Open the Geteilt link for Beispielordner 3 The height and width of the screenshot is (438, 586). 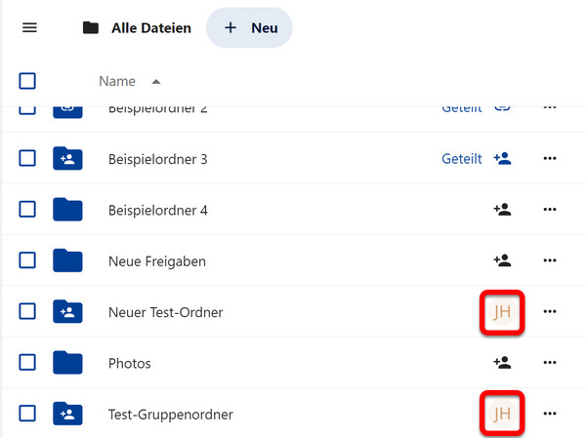pos(462,159)
